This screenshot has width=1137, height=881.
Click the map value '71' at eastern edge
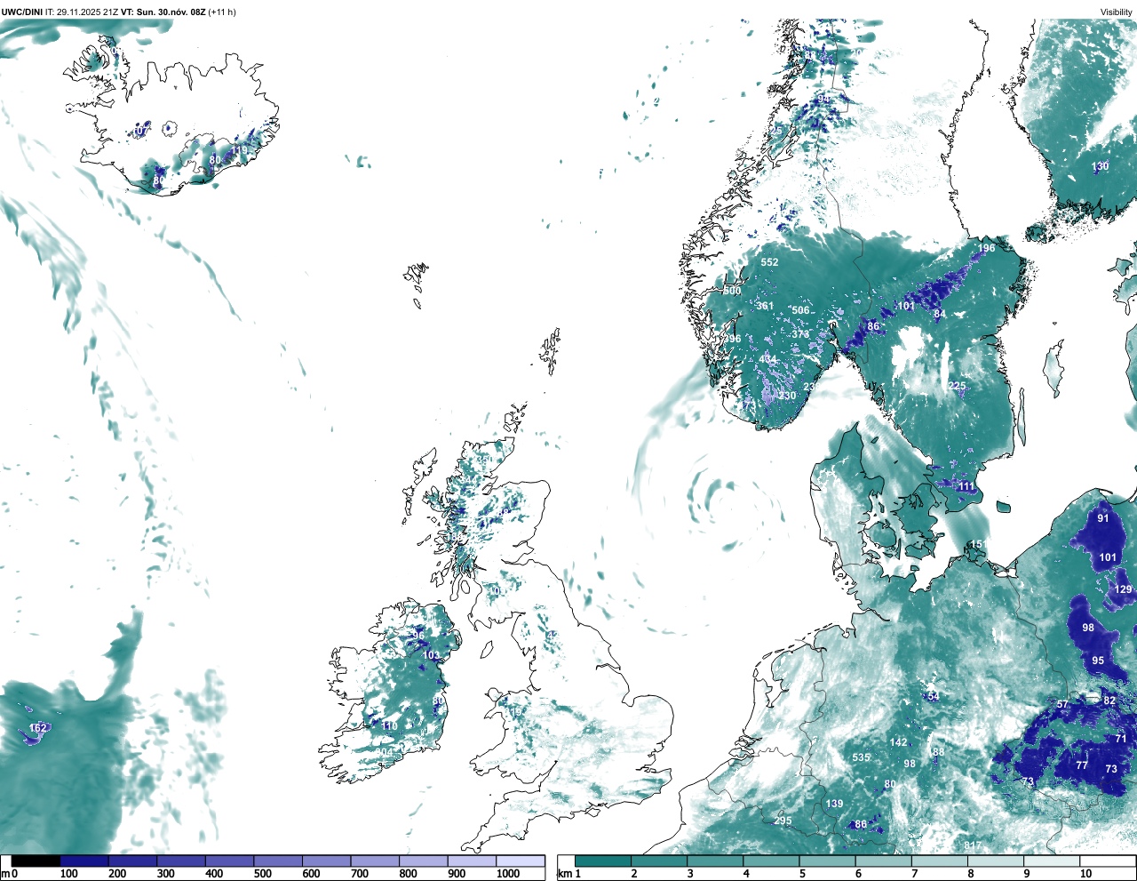coord(1121,740)
